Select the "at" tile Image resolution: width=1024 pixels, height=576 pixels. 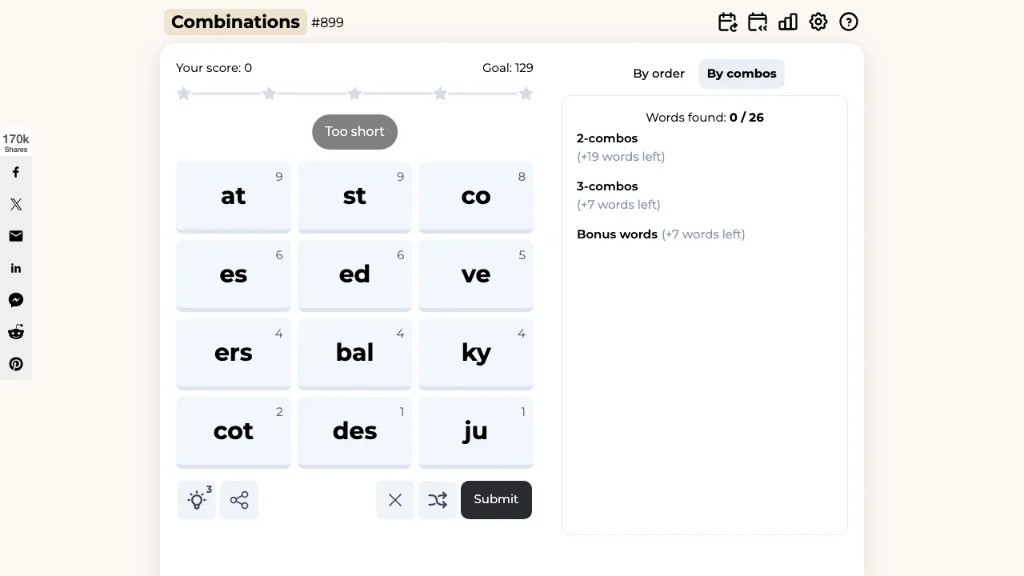[234, 197]
